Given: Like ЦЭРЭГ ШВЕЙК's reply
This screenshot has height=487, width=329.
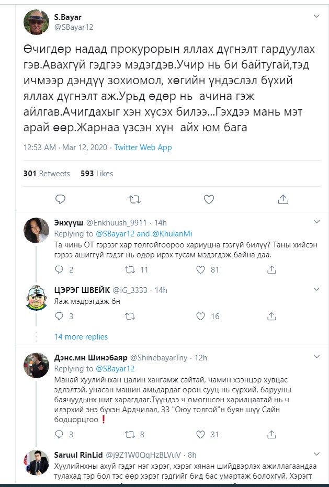Looking at the screenshot, I should click(200, 316).
